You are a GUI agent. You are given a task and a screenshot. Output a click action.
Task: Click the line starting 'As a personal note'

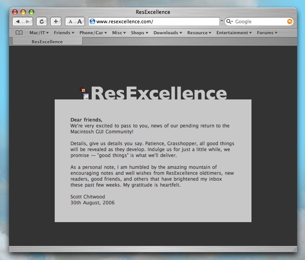pyautogui.click(x=144, y=167)
